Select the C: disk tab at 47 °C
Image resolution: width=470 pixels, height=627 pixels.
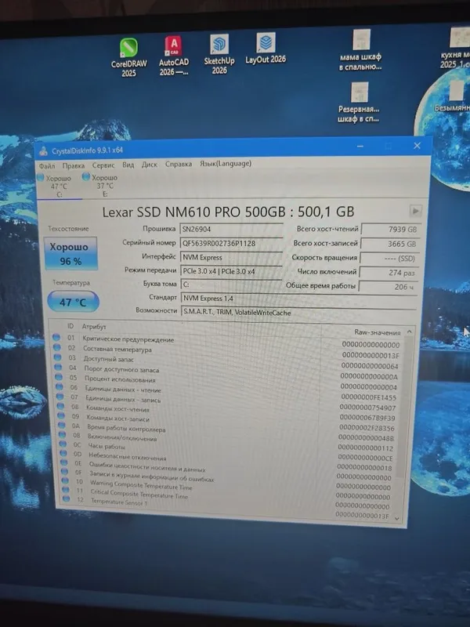pyautogui.click(x=58, y=186)
